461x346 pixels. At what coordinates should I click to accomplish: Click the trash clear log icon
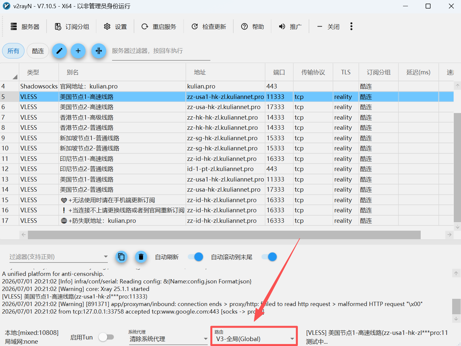click(141, 257)
